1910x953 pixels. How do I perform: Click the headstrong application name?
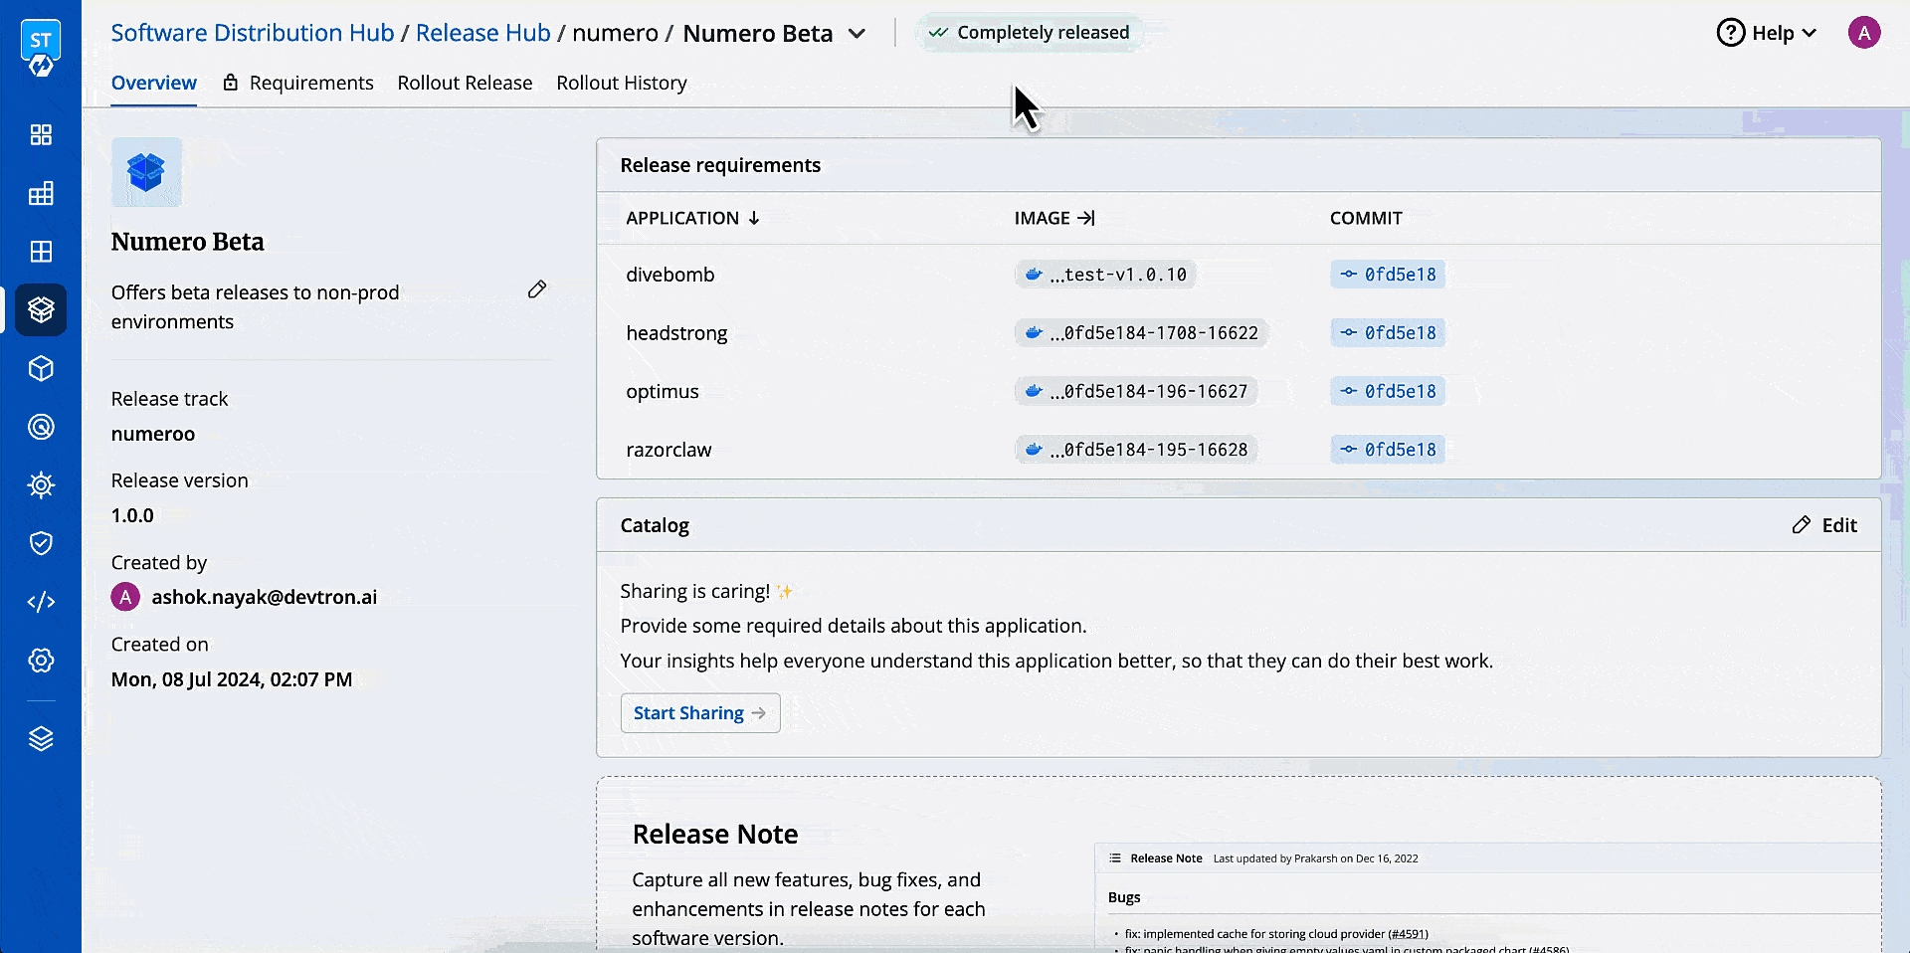[x=676, y=333]
